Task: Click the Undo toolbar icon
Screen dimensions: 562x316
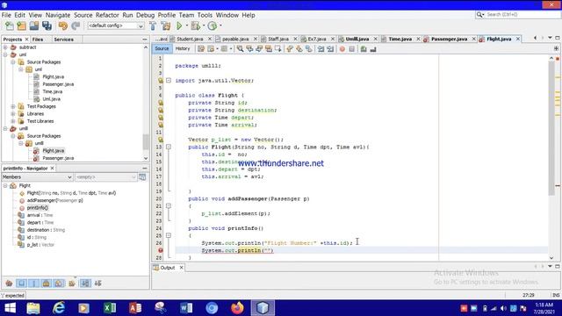Action: (x=63, y=25)
